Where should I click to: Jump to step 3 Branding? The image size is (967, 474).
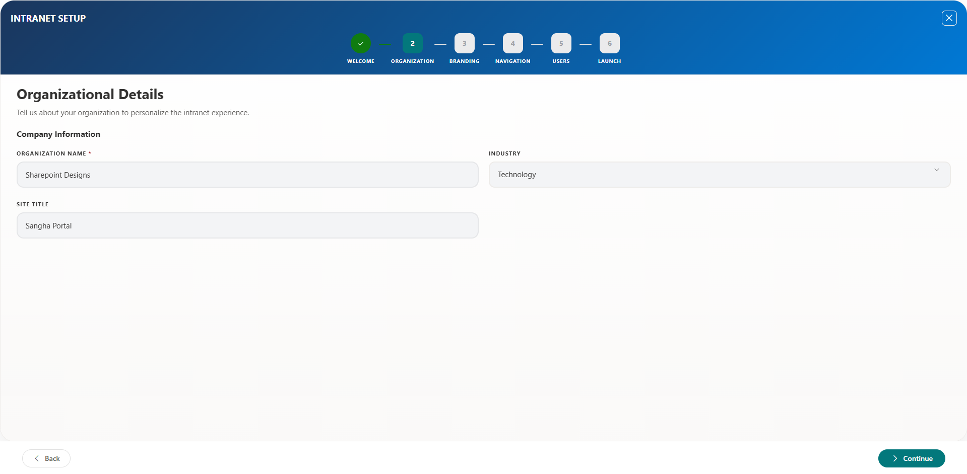coord(464,43)
